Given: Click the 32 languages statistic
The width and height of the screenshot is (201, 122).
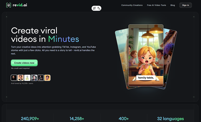Looking at the screenshot, I should pyautogui.click(x=171, y=119).
